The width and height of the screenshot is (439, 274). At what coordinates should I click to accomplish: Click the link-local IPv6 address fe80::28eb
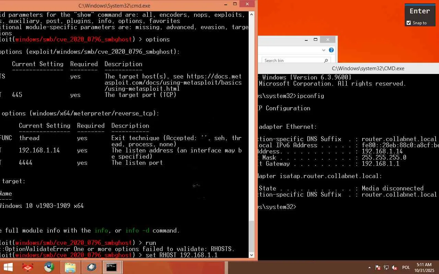click(400, 145)
